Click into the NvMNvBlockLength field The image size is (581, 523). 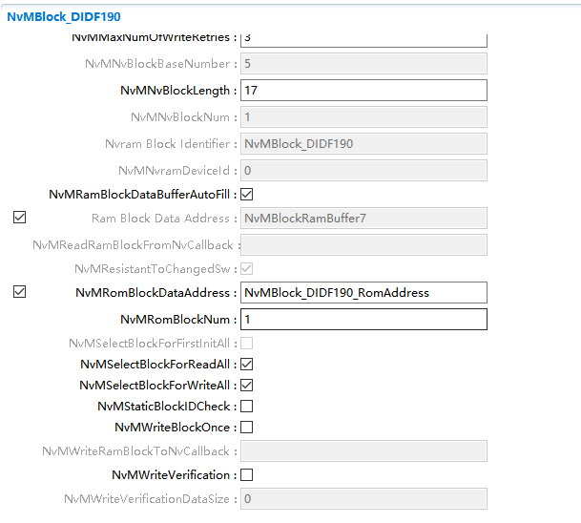tap(363, 91)
